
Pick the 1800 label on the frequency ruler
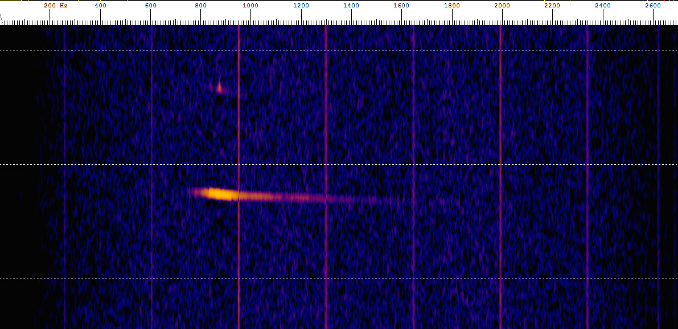click(452, 6)
